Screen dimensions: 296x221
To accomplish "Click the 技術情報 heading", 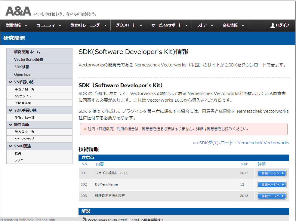I will 89,149.
